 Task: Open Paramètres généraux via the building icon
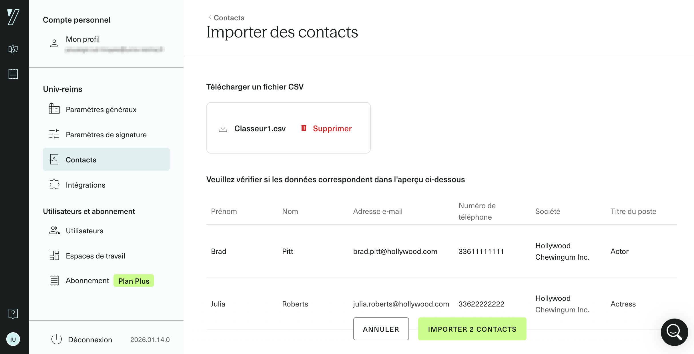click(x=54, y=109)
